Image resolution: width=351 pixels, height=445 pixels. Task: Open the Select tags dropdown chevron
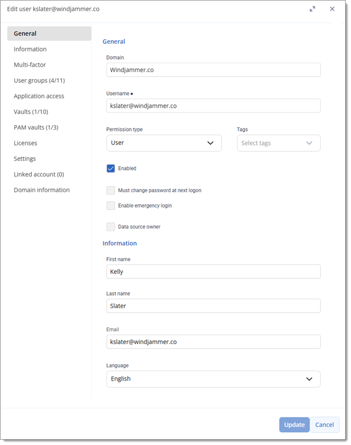coord(310,143)
